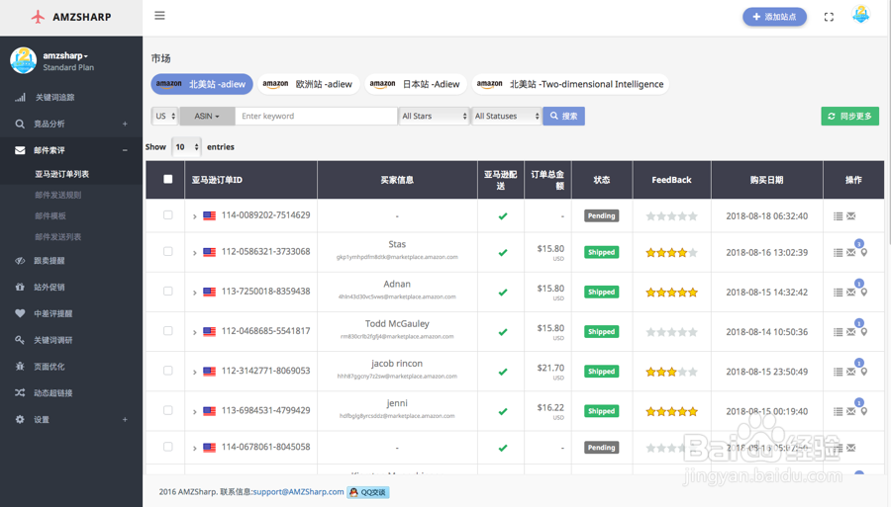Expand row arrow for order 112-0586321-3733068
Image resolution: width=891 pixels, height=507 pixels.
194,252
